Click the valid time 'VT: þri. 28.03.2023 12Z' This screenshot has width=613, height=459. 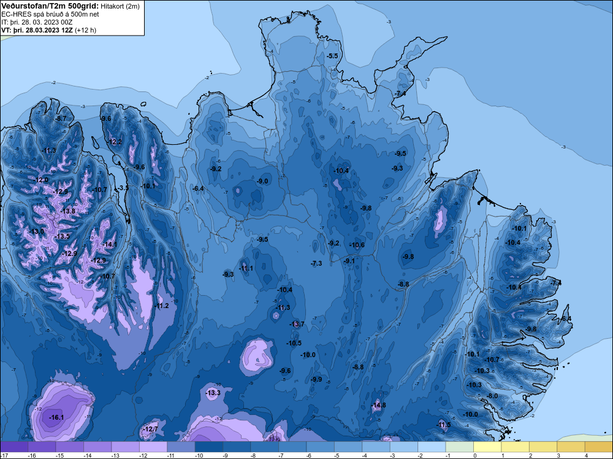tap(37, 29)
